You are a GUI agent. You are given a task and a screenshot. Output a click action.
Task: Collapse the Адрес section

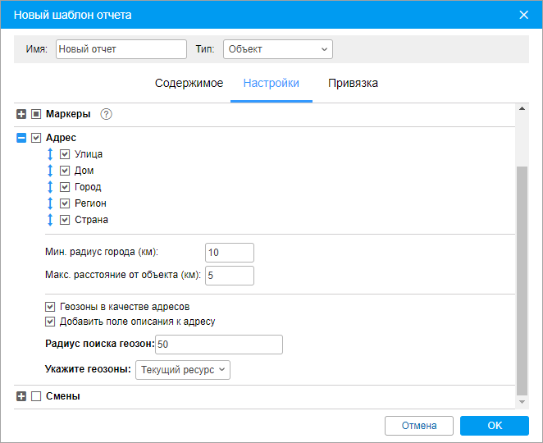(21, 139)
